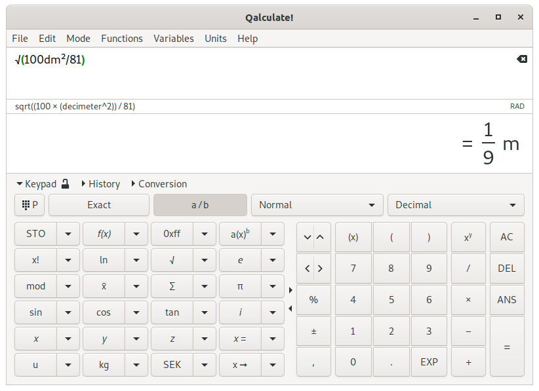The width and height of the screenshot is (539, 391).
Task: Open the Functions menu
Action: (x=121, y=39)
